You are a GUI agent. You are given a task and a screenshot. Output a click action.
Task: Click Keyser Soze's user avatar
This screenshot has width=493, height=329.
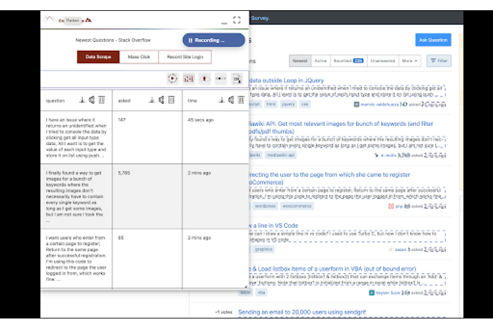coord(372,292)
